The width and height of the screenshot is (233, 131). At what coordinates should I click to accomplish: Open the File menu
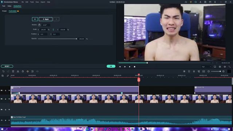pos(23,2)
